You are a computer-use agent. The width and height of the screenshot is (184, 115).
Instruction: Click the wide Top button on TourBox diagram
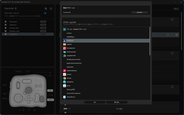27,81
